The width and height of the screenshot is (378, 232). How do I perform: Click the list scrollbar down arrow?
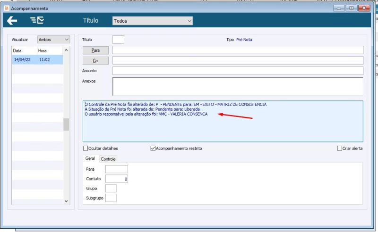66,201
